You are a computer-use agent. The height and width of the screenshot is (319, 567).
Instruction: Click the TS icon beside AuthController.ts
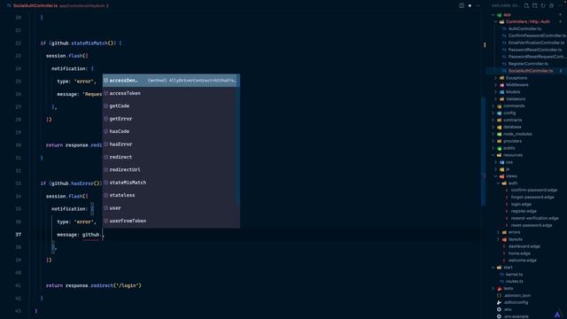pos(504,28)
